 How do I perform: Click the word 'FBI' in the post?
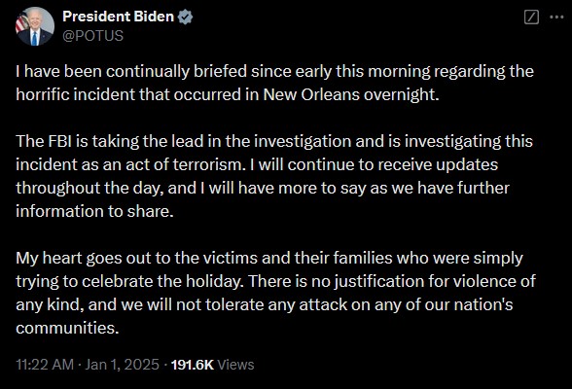(x=60, y=141)
